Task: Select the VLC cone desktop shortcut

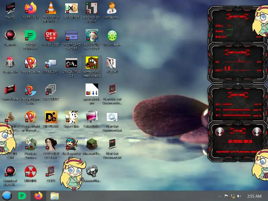Action: (51, 12)
